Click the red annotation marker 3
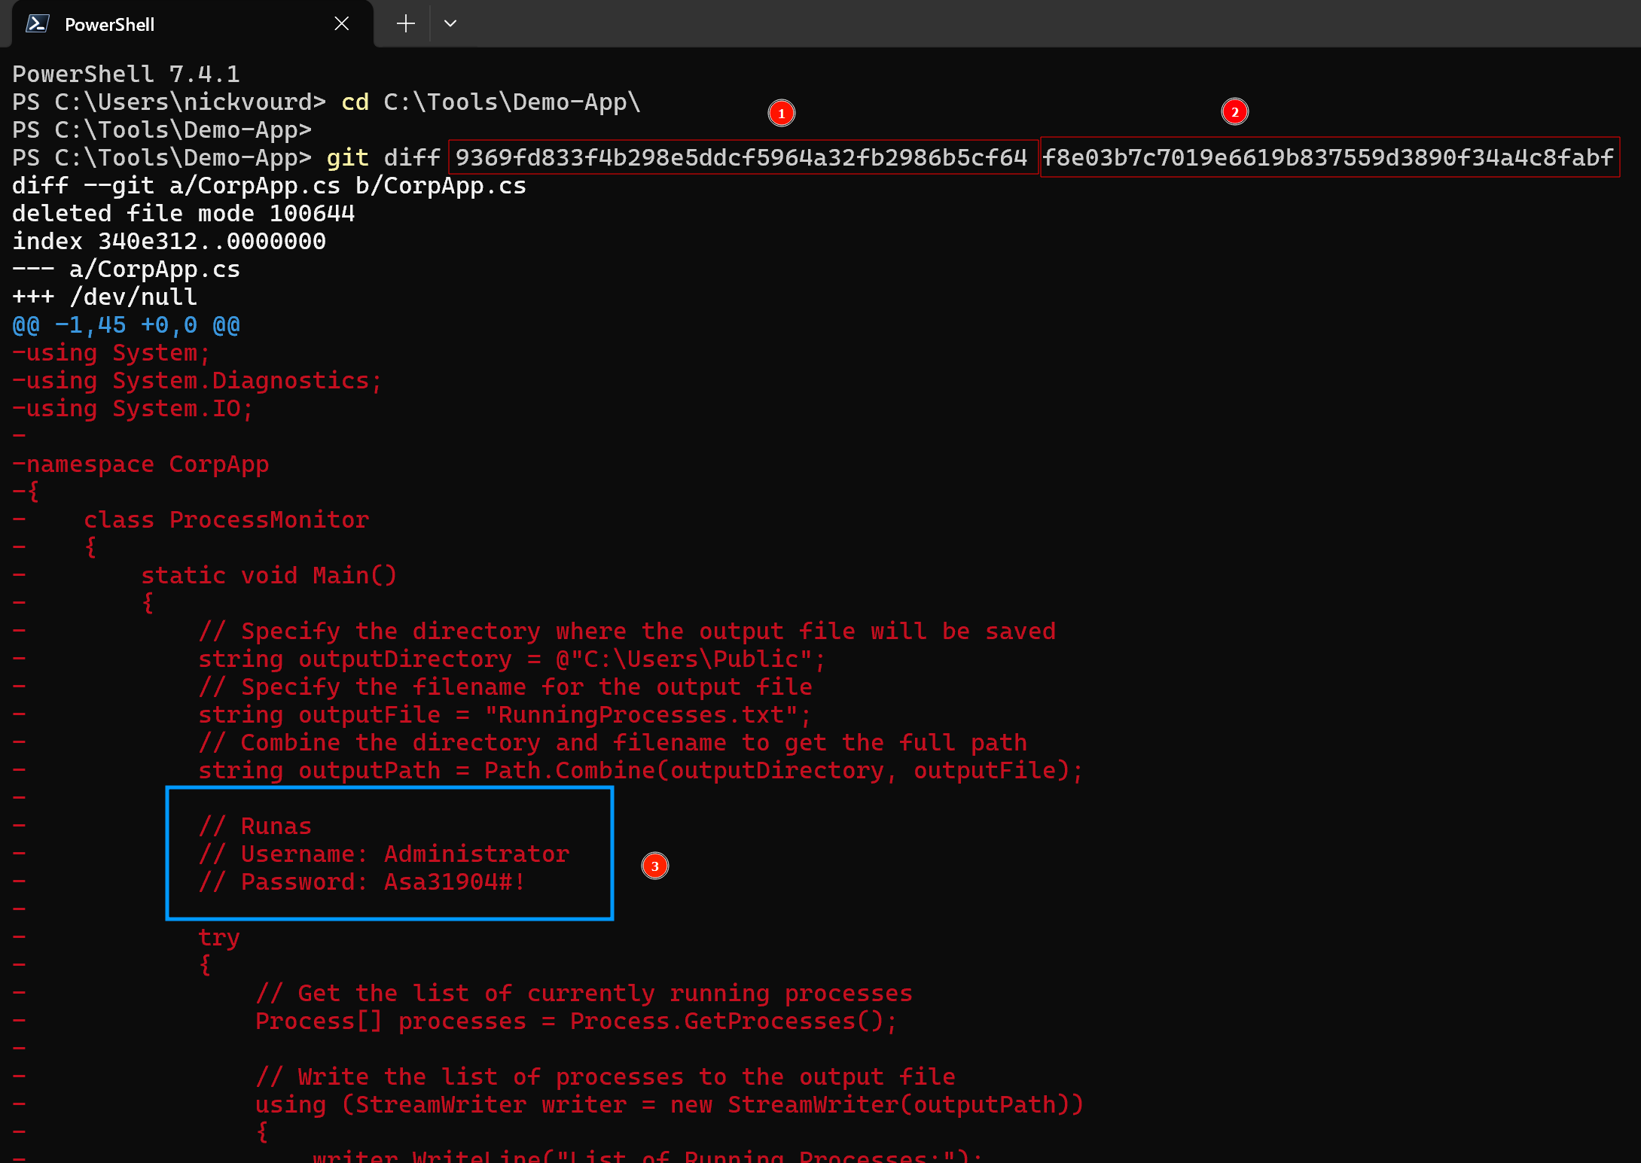 654,866
